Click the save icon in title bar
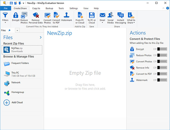This screenshot has height=130, width=170. coord(11,3)
